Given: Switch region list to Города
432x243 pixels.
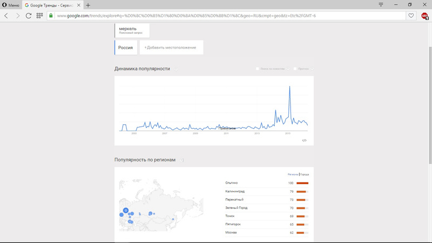Looking at the screenshot, I should click(x=305, y=174).
